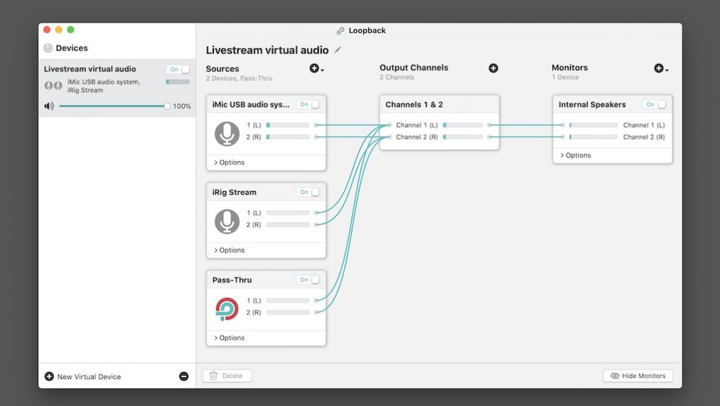Click the pencil icon to rename device
Image resolution: width=720 pixels, height=406 pixels.
click(x=338, y=50)
